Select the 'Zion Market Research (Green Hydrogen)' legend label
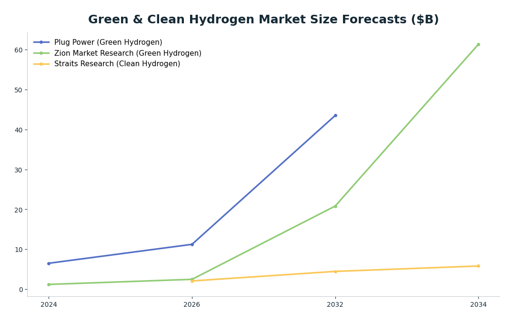 coord(128,53)
